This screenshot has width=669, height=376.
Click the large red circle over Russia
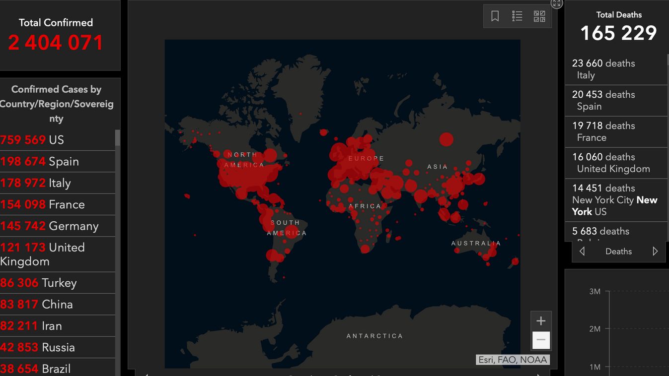pyautogui.click(x=446, y=139)
